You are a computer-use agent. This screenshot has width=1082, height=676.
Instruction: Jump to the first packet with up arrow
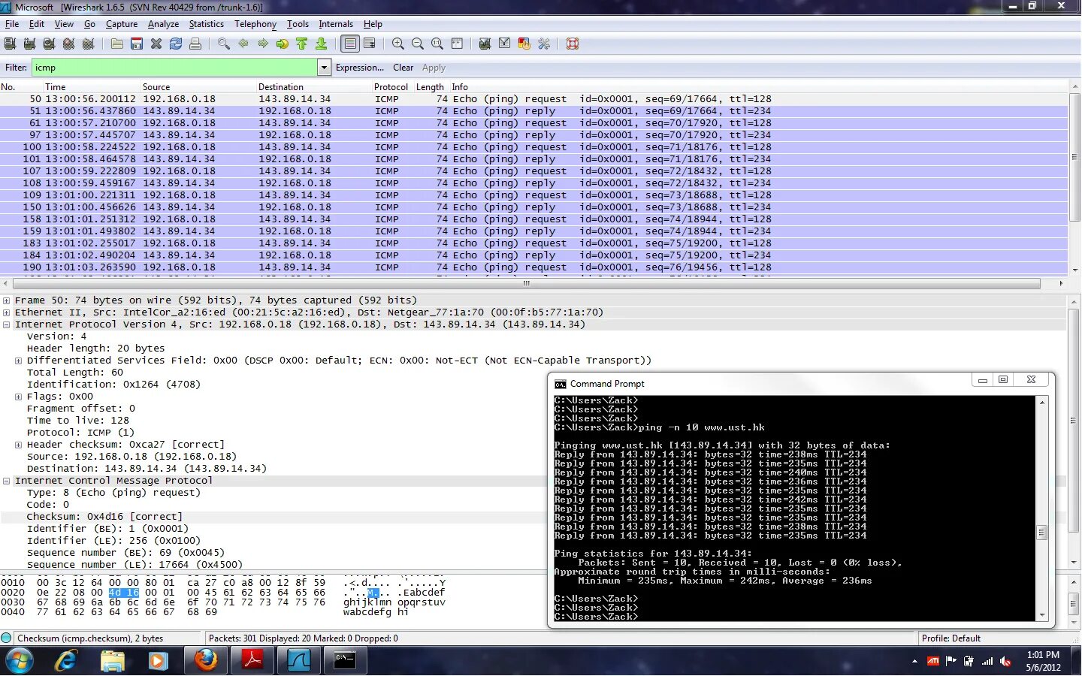[302, 44]
